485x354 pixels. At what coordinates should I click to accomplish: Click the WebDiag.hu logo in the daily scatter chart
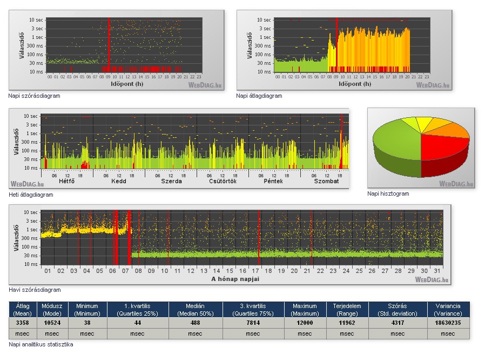tap(205, 84)
